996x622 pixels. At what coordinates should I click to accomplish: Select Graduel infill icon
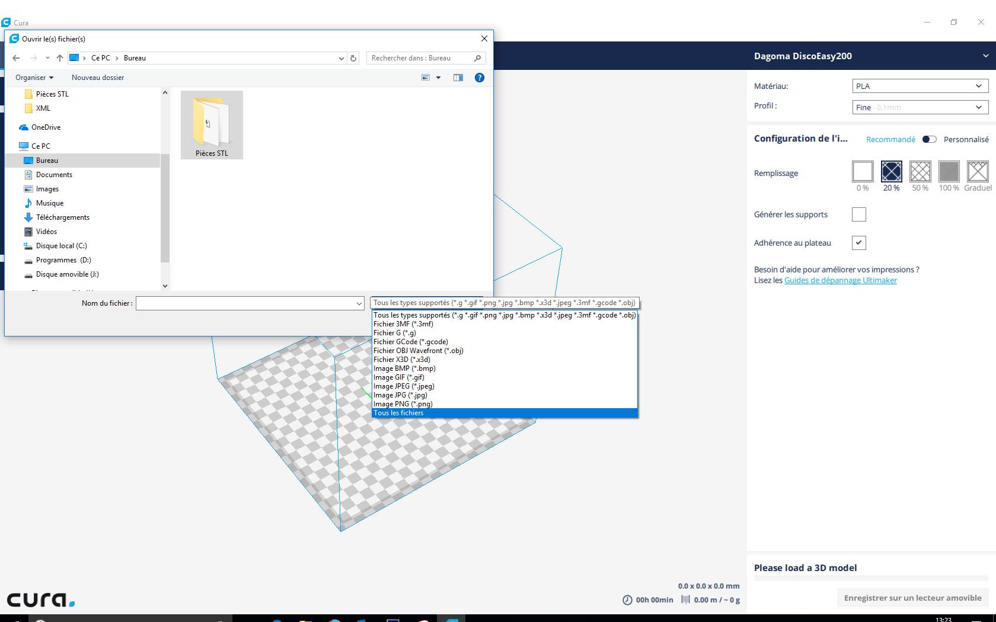tap(978, 171)
